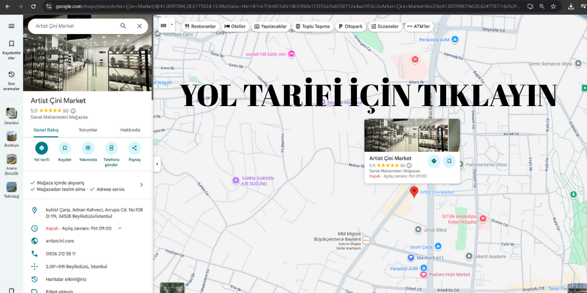Expand store service options chevron

pyautogui.click(x=141, y=185)
